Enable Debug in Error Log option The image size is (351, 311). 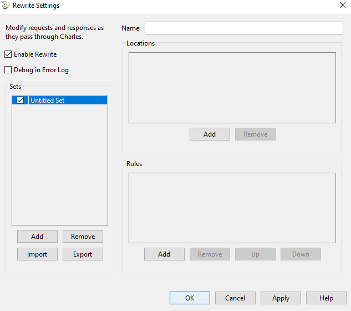click(8, 70)
